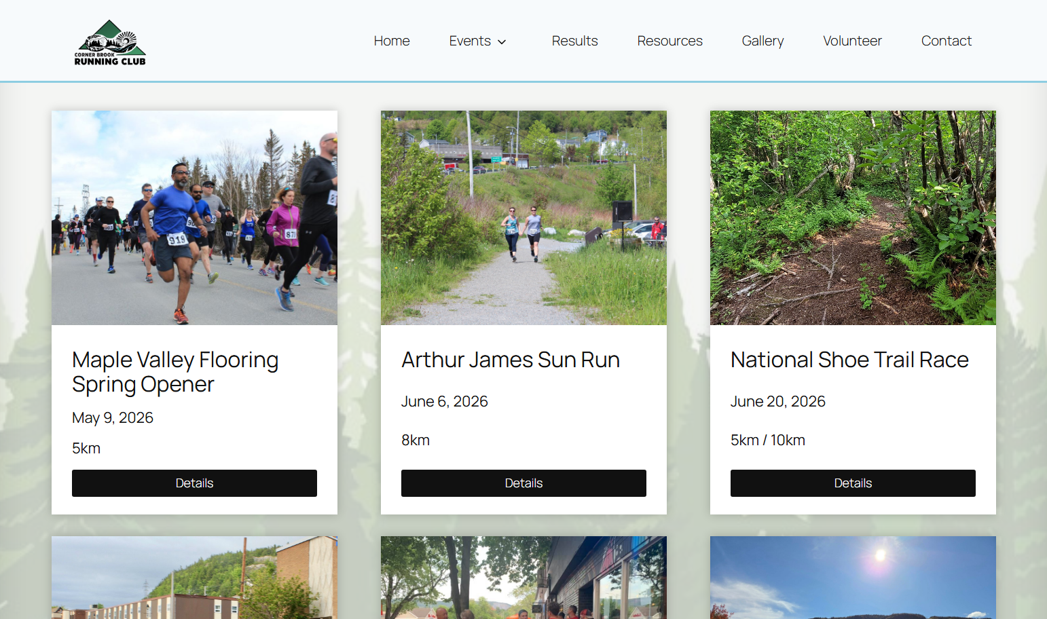1047x619 pixels.
Task: Click the Maple Valley Flooring Spring Opener photo
Action: pyautogui.click(x=194, y=218)
